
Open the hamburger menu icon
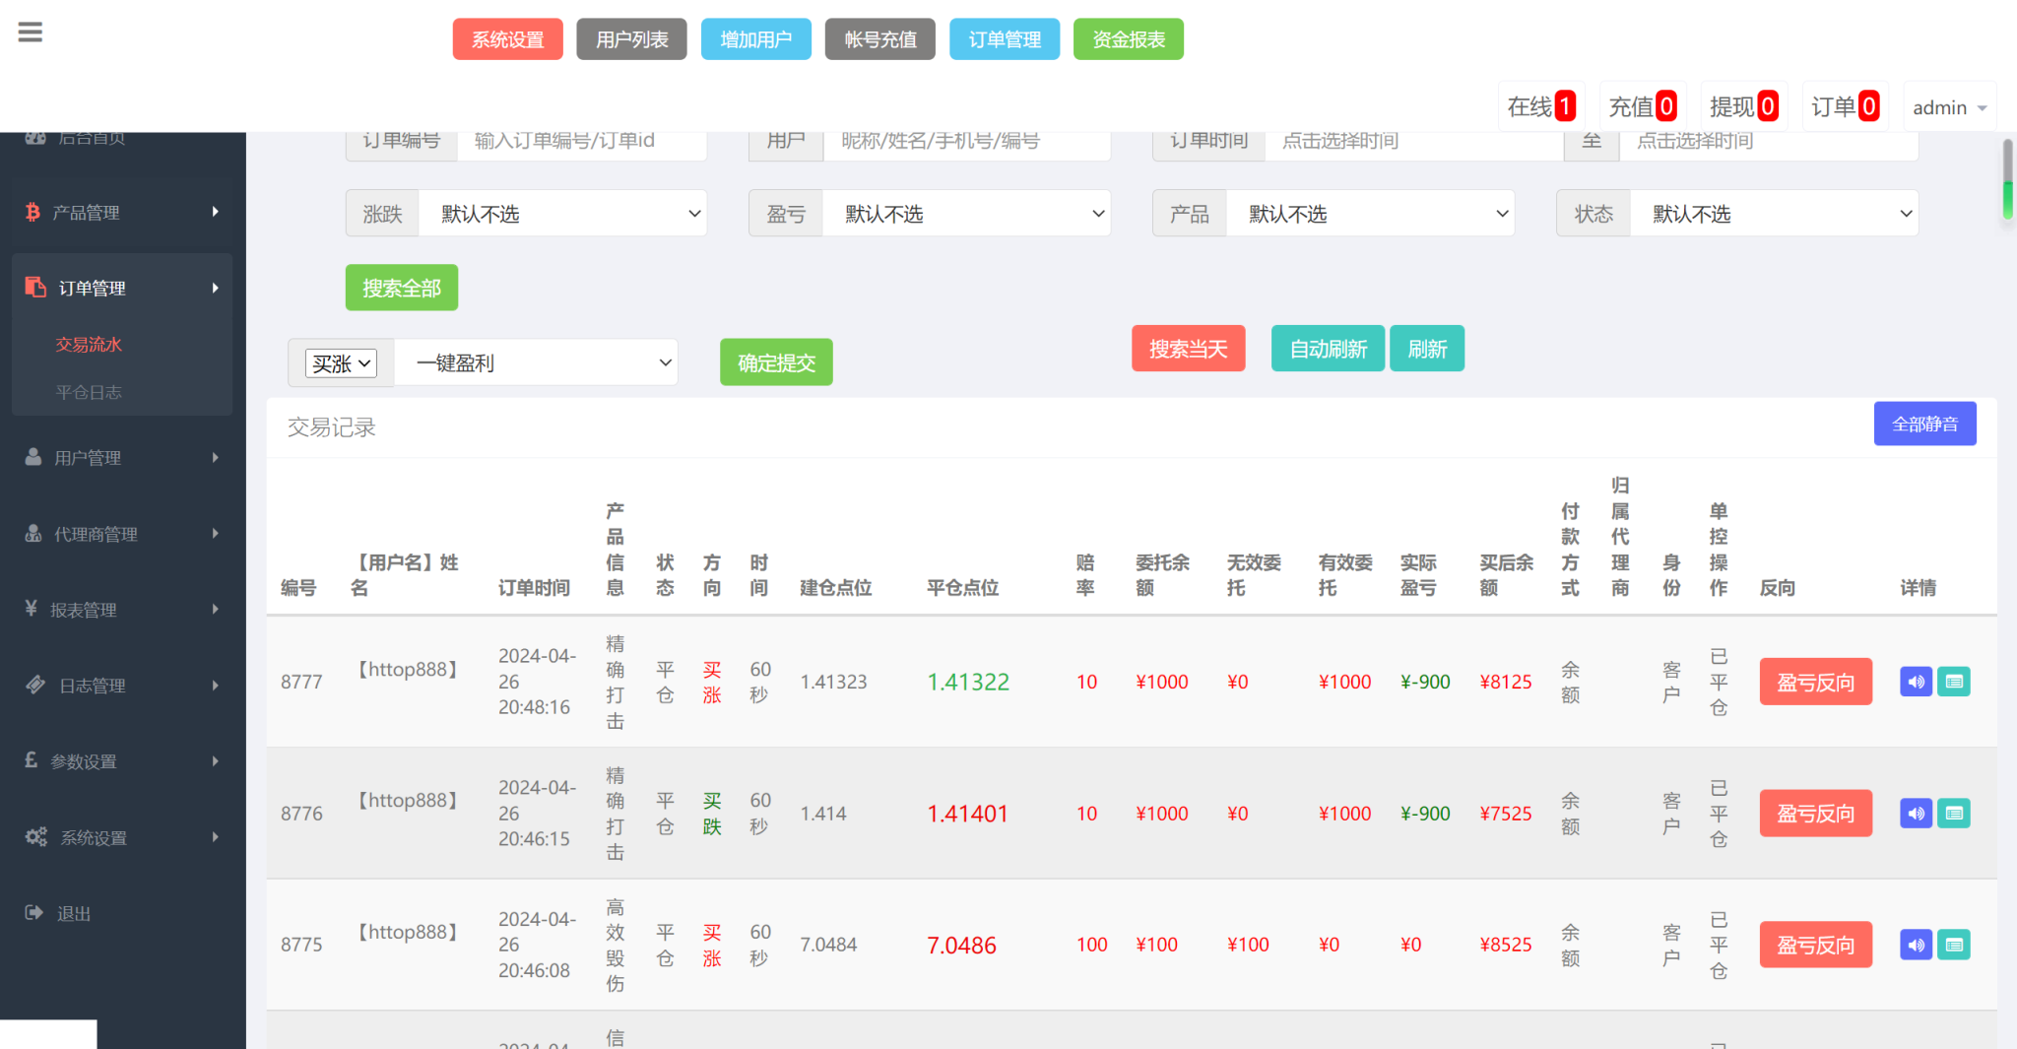pyautogui.click(x=31, y=33)
